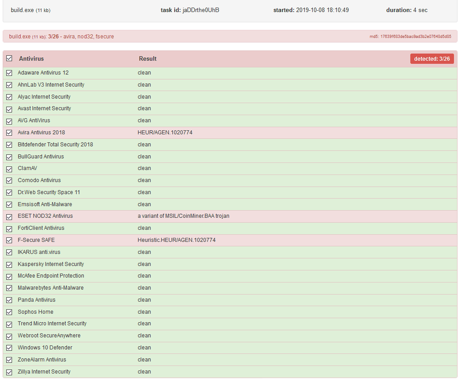Screen dimensions: 462x382
Task: Uncheck the Malwarebytes Anti-Malware checkbox
Action: 9,288
